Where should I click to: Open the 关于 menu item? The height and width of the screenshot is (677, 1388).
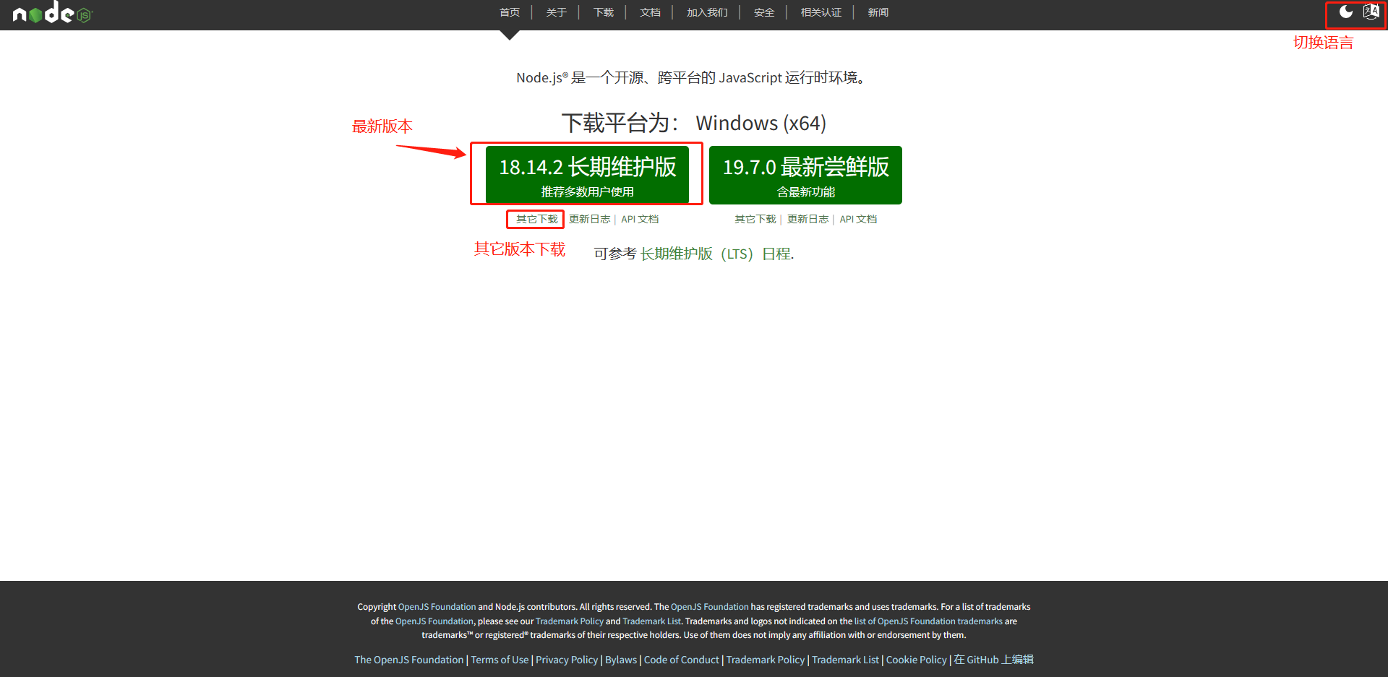(557, 12)
